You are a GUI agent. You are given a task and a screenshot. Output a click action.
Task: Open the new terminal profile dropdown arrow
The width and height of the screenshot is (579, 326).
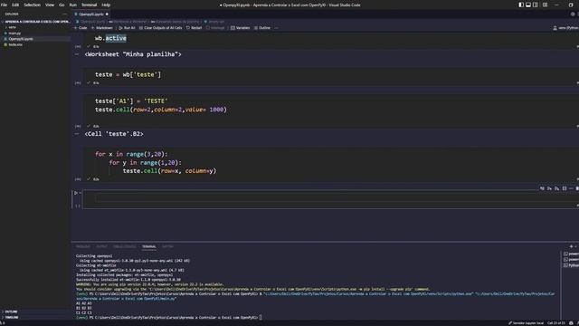tap(575, 246)
